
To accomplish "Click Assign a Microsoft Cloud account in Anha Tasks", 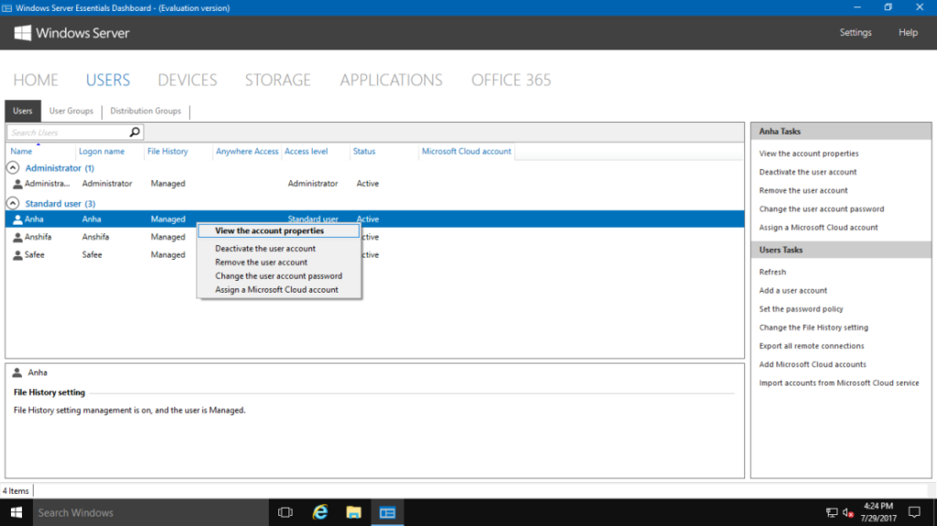I will pos(818,228).
